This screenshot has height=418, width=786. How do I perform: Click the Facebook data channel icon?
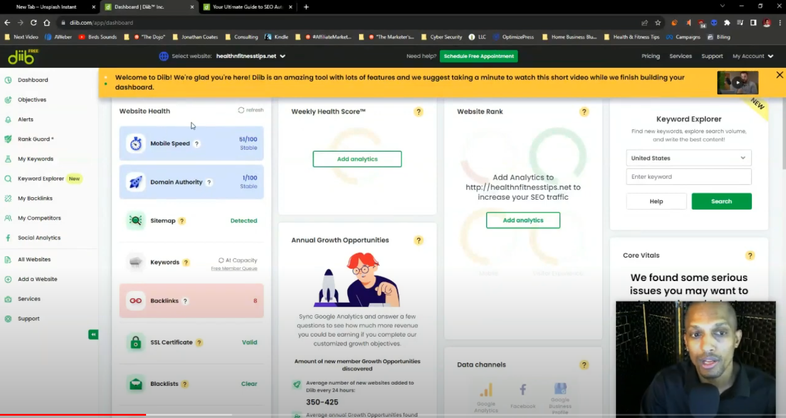point(523,389)
